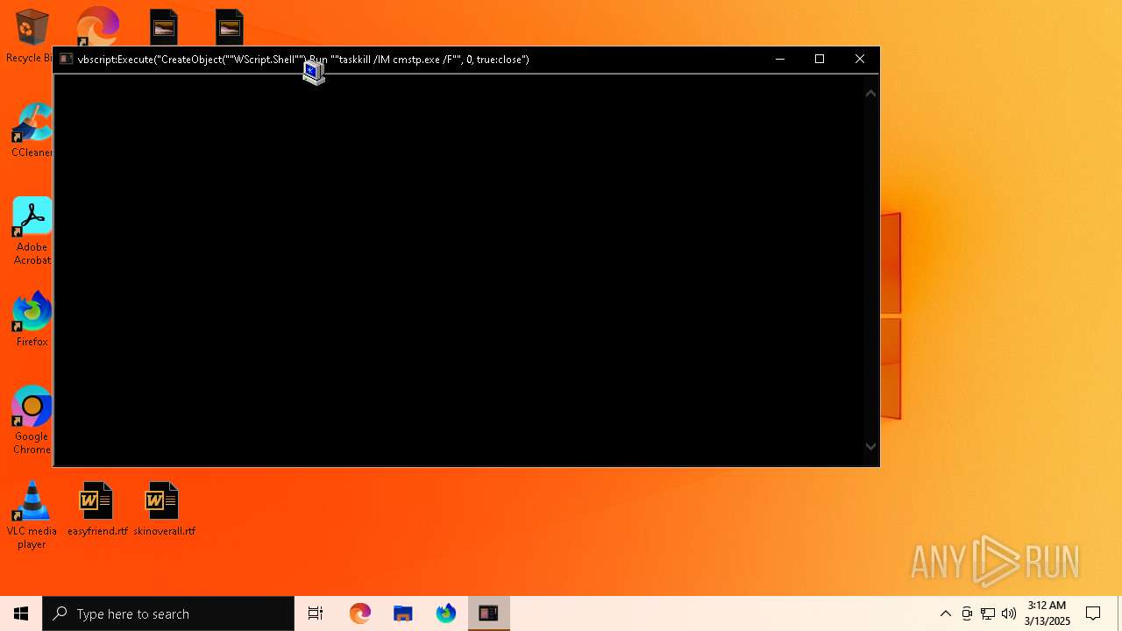Close the vbscript console window
This screenshot has width=1122, height=631.
tap(860, 60)
